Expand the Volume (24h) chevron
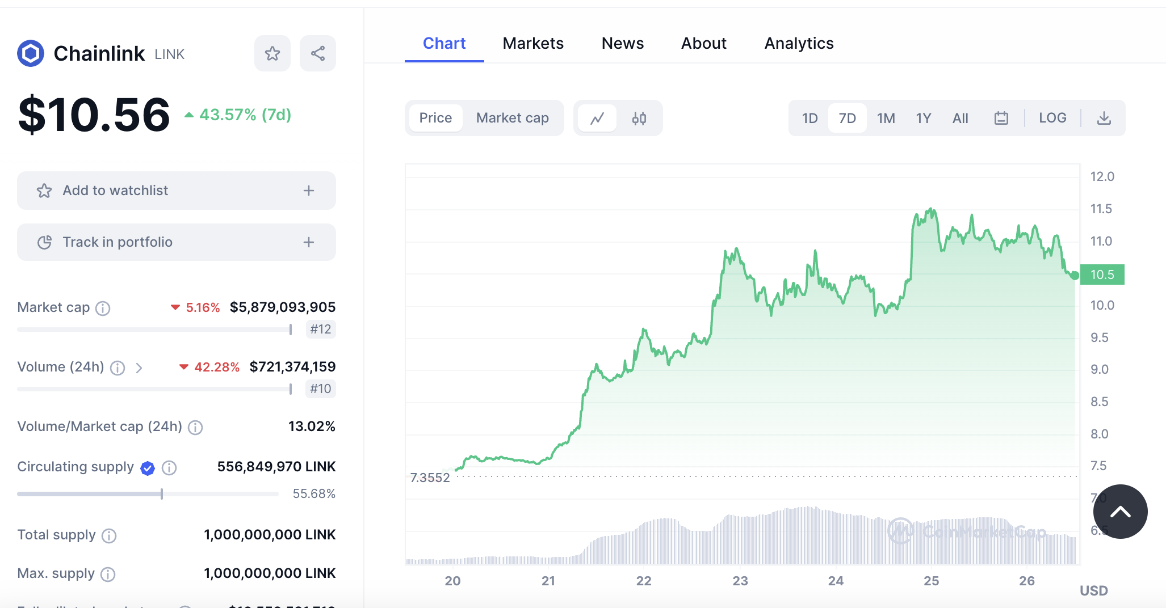 (x=139, y=368)
